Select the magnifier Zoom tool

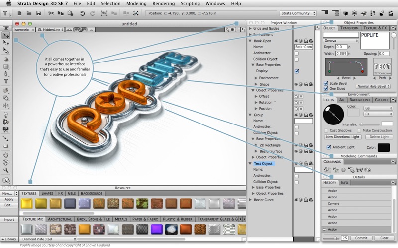pyautogui.click(x=6, y=170)
